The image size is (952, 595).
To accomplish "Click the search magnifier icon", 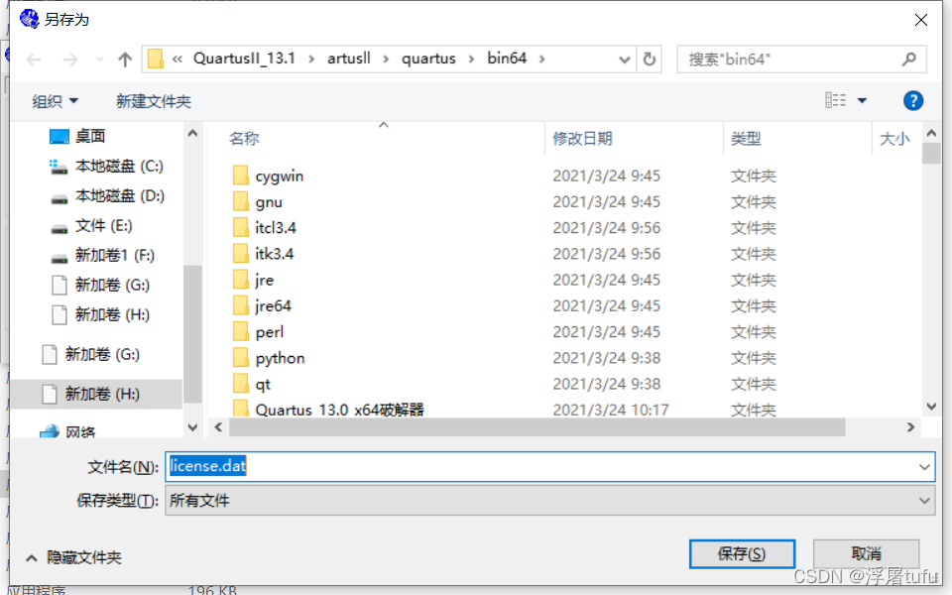I will pyautogui.click(x=909, y=59).
